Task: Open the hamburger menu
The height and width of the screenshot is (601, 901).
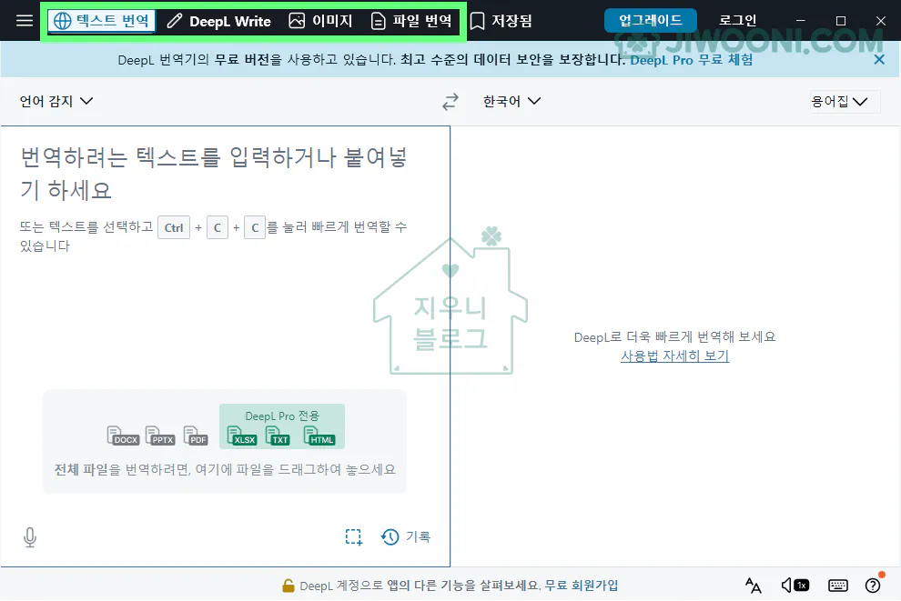Action: point(23,20)
